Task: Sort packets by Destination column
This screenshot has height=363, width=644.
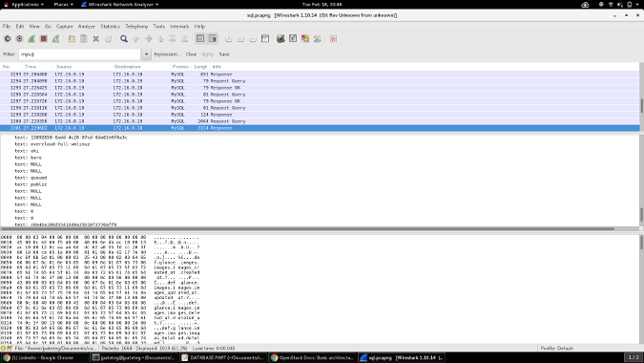Action: 140,67
